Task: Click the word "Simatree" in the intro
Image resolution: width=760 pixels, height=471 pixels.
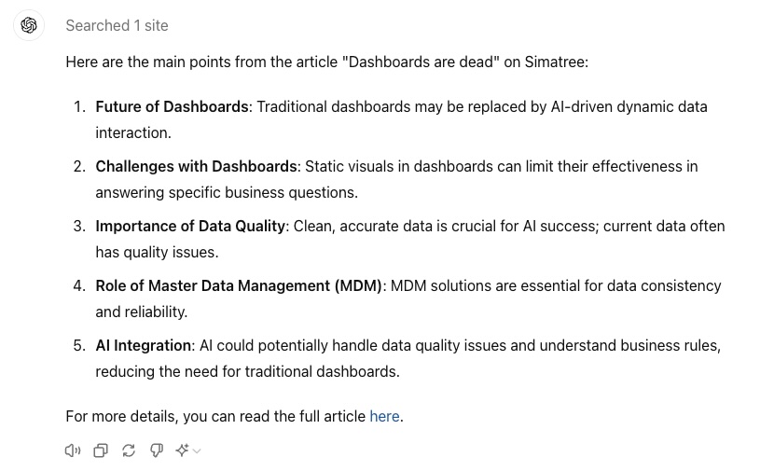Action: click(558, 62)
